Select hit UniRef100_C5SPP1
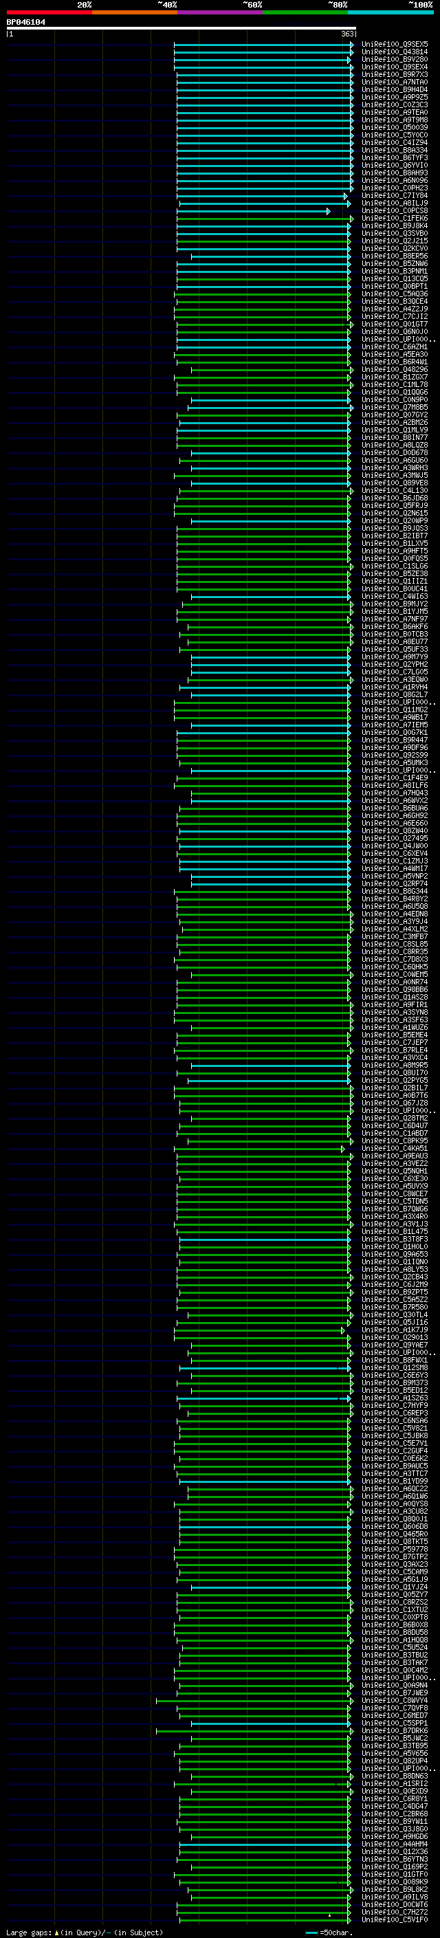This screenshot has width=440, height=1938. click(x=394, y=1723)
